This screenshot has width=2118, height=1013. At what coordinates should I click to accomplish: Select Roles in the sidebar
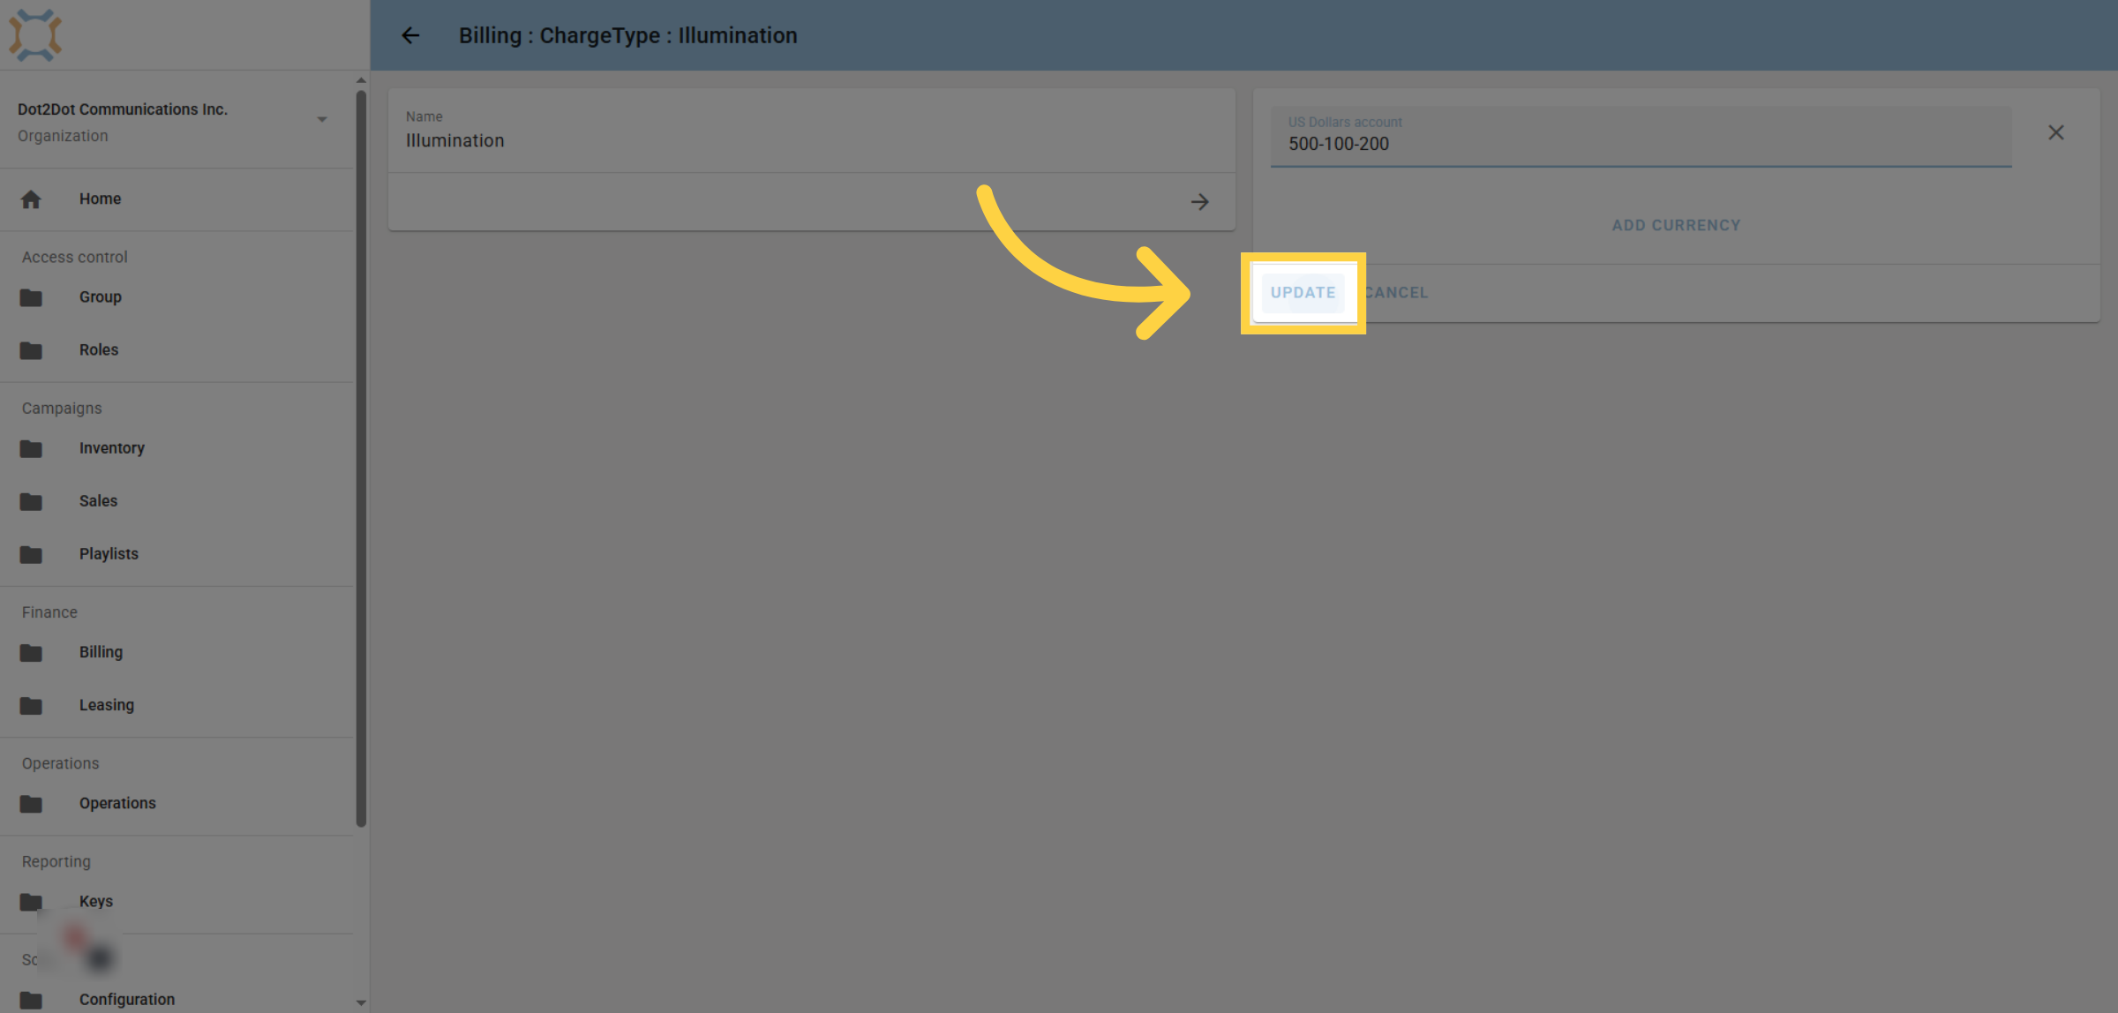tap(98, 350)
